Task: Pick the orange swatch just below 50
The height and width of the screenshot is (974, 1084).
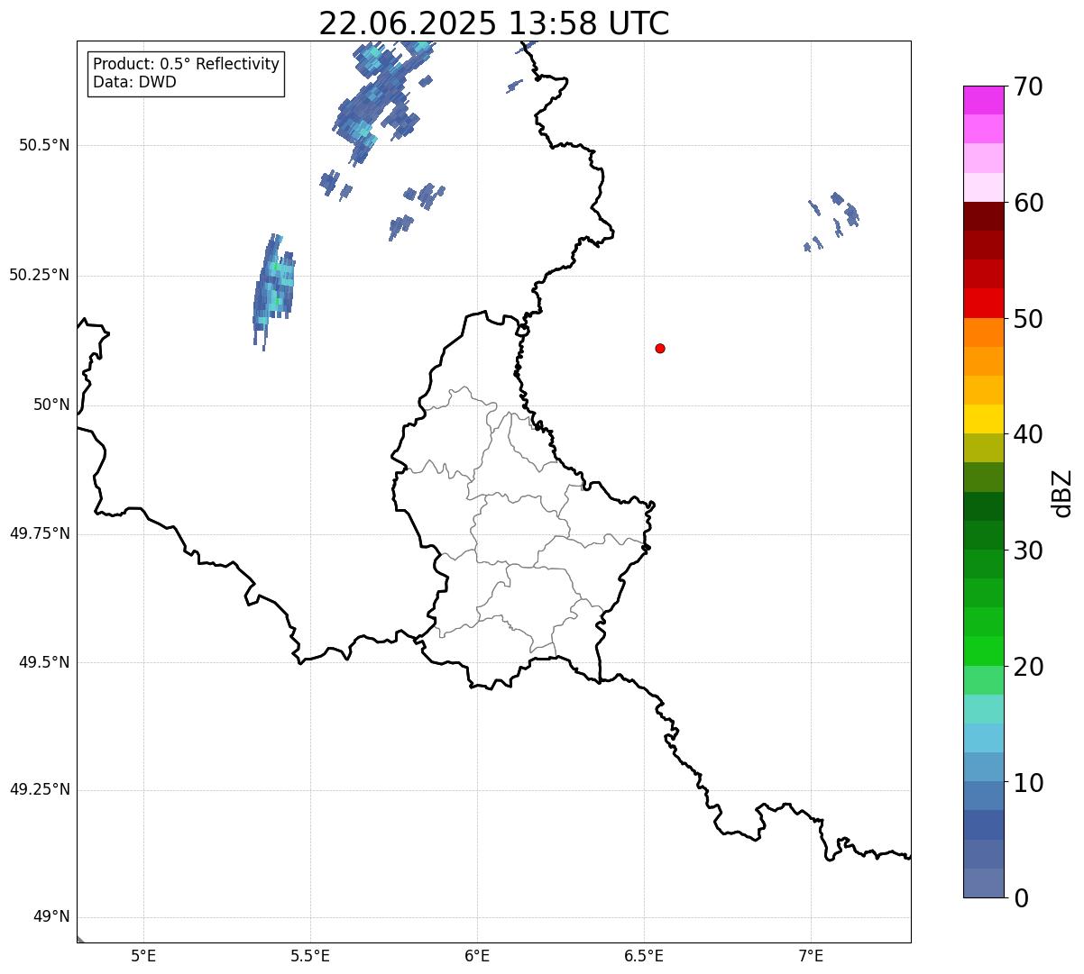Action: pyautogui.click(x=983, y=332)
